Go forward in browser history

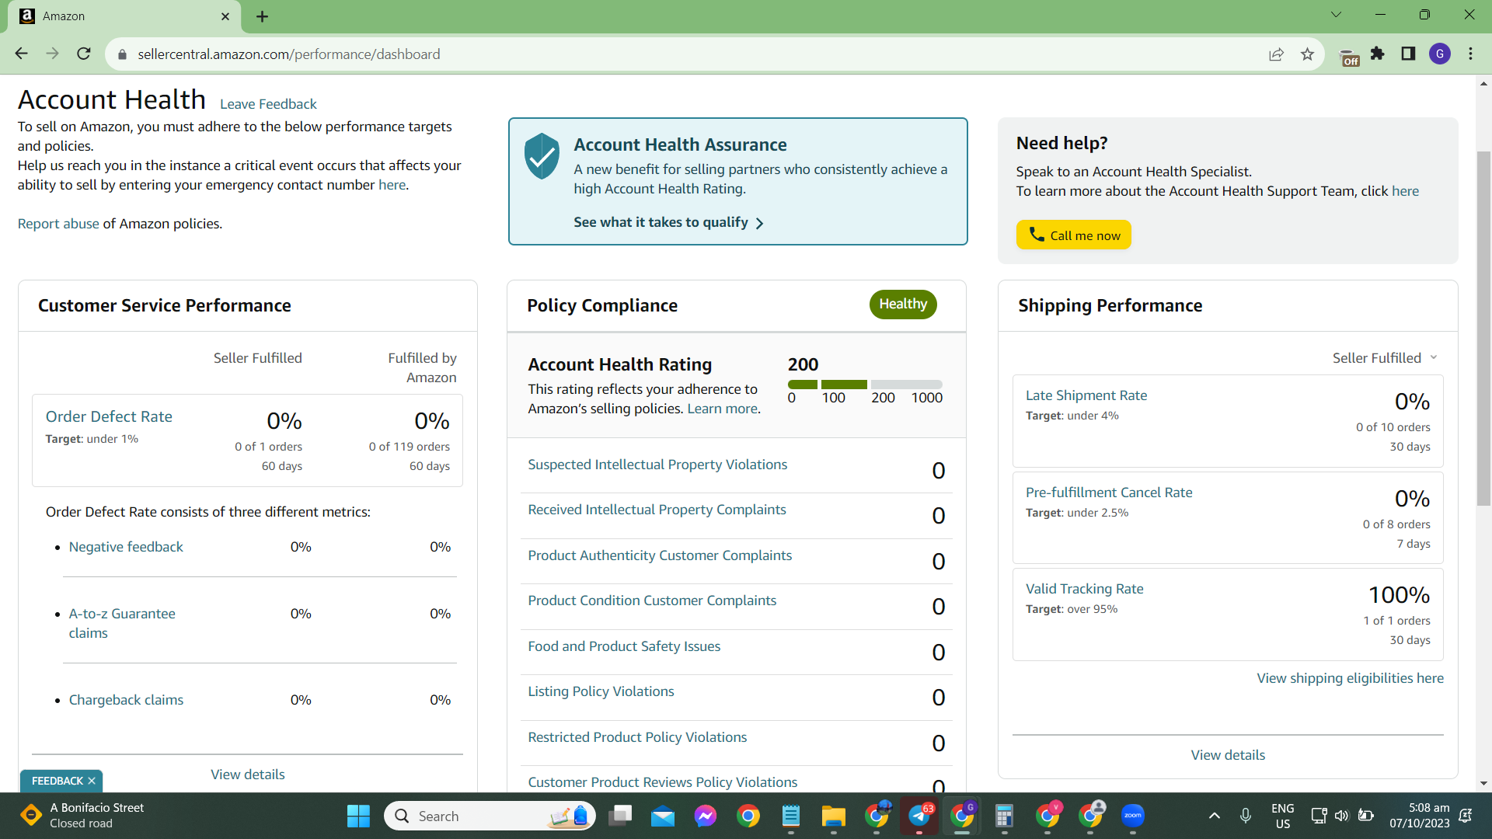click(x=52, y=54)
